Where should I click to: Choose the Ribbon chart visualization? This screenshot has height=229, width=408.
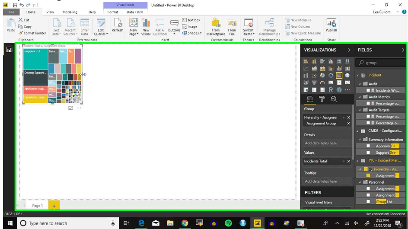click(x=347, y=68)
